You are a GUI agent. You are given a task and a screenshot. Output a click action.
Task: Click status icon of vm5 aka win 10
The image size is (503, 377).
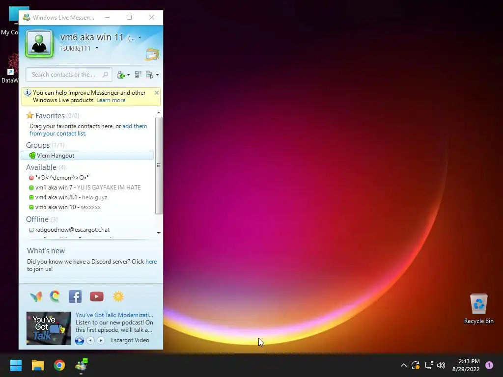pos(31,208)
